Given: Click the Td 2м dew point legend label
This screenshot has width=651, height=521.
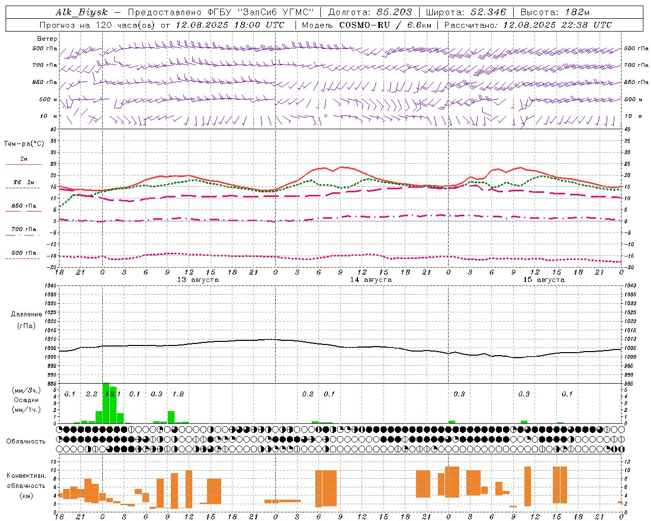Looking at the screenshot, I should click(x=24, y=182).
